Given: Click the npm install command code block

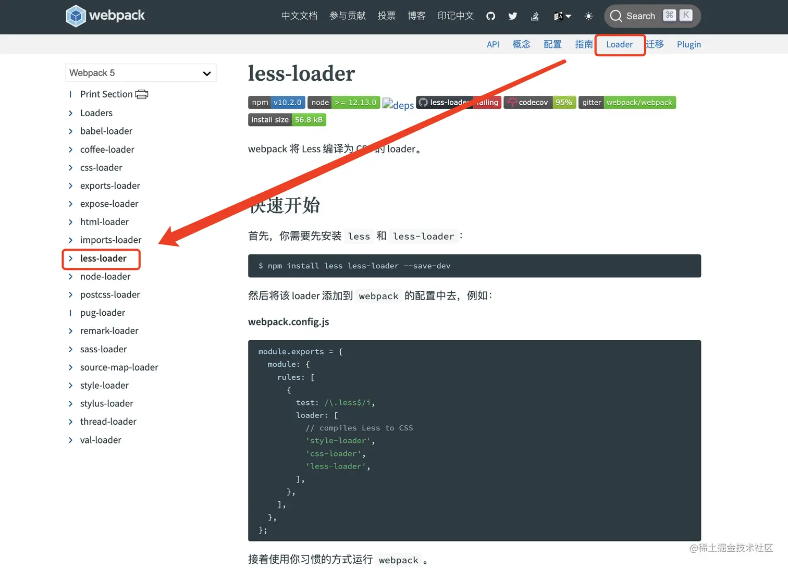Looking at the screenshot, I should tap(474, 266).
